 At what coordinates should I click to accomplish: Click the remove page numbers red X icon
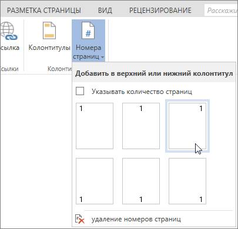pos(80,219)
